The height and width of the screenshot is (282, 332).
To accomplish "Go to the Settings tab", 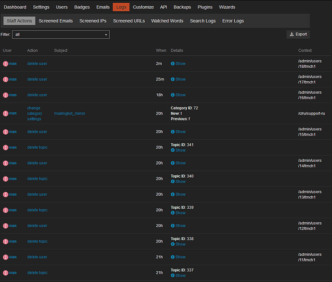I will [41, 7].
